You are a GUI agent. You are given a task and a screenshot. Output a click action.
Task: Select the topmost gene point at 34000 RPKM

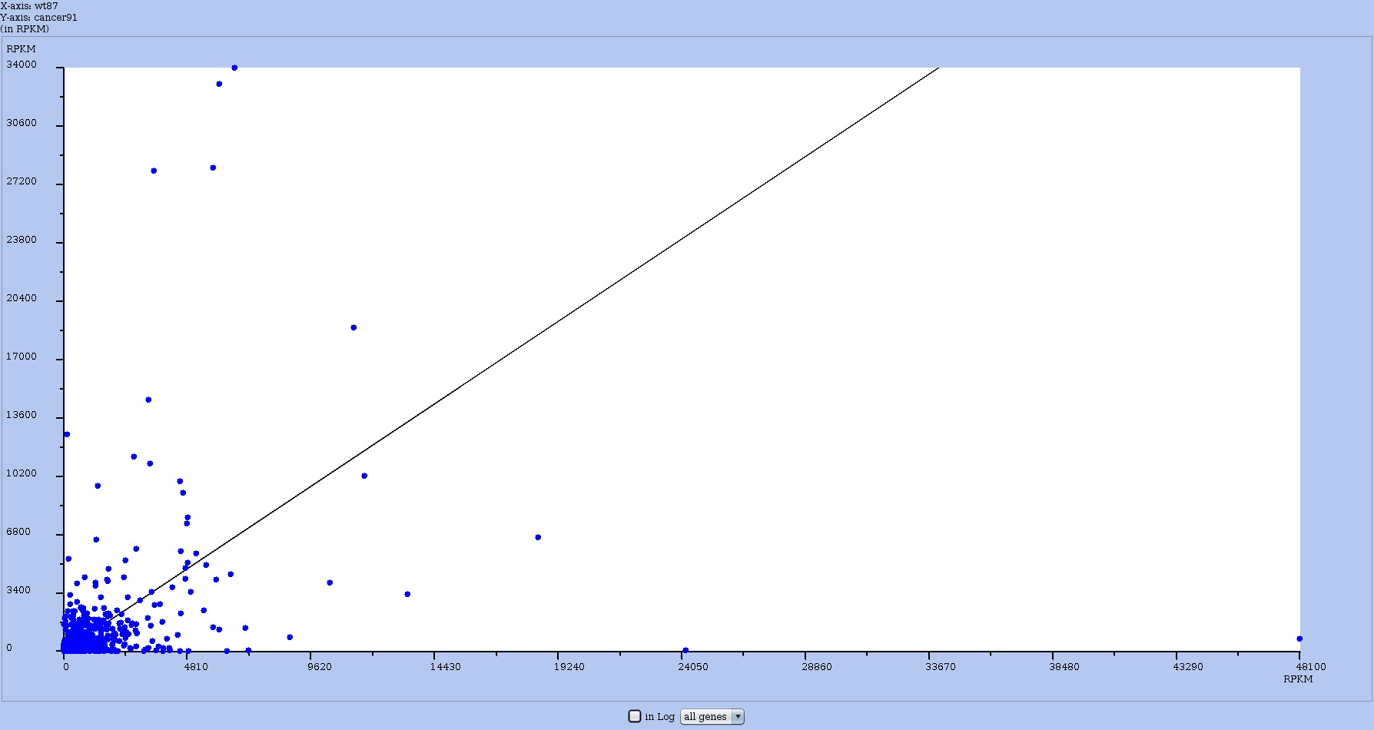[x=234, y=68]
